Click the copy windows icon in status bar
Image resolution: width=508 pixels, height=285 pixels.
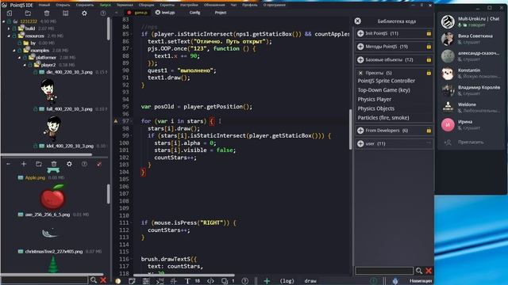point(225,281)
